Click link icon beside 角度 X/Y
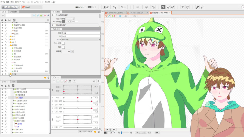The height and width of the screenshot is (137, 244). [x=52, y=90]
